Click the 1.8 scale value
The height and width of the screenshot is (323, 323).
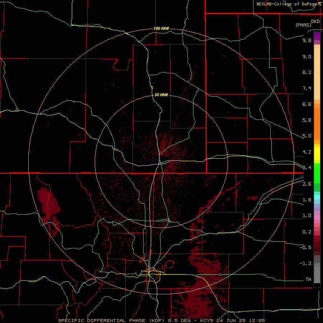click(x=307, y=200)
